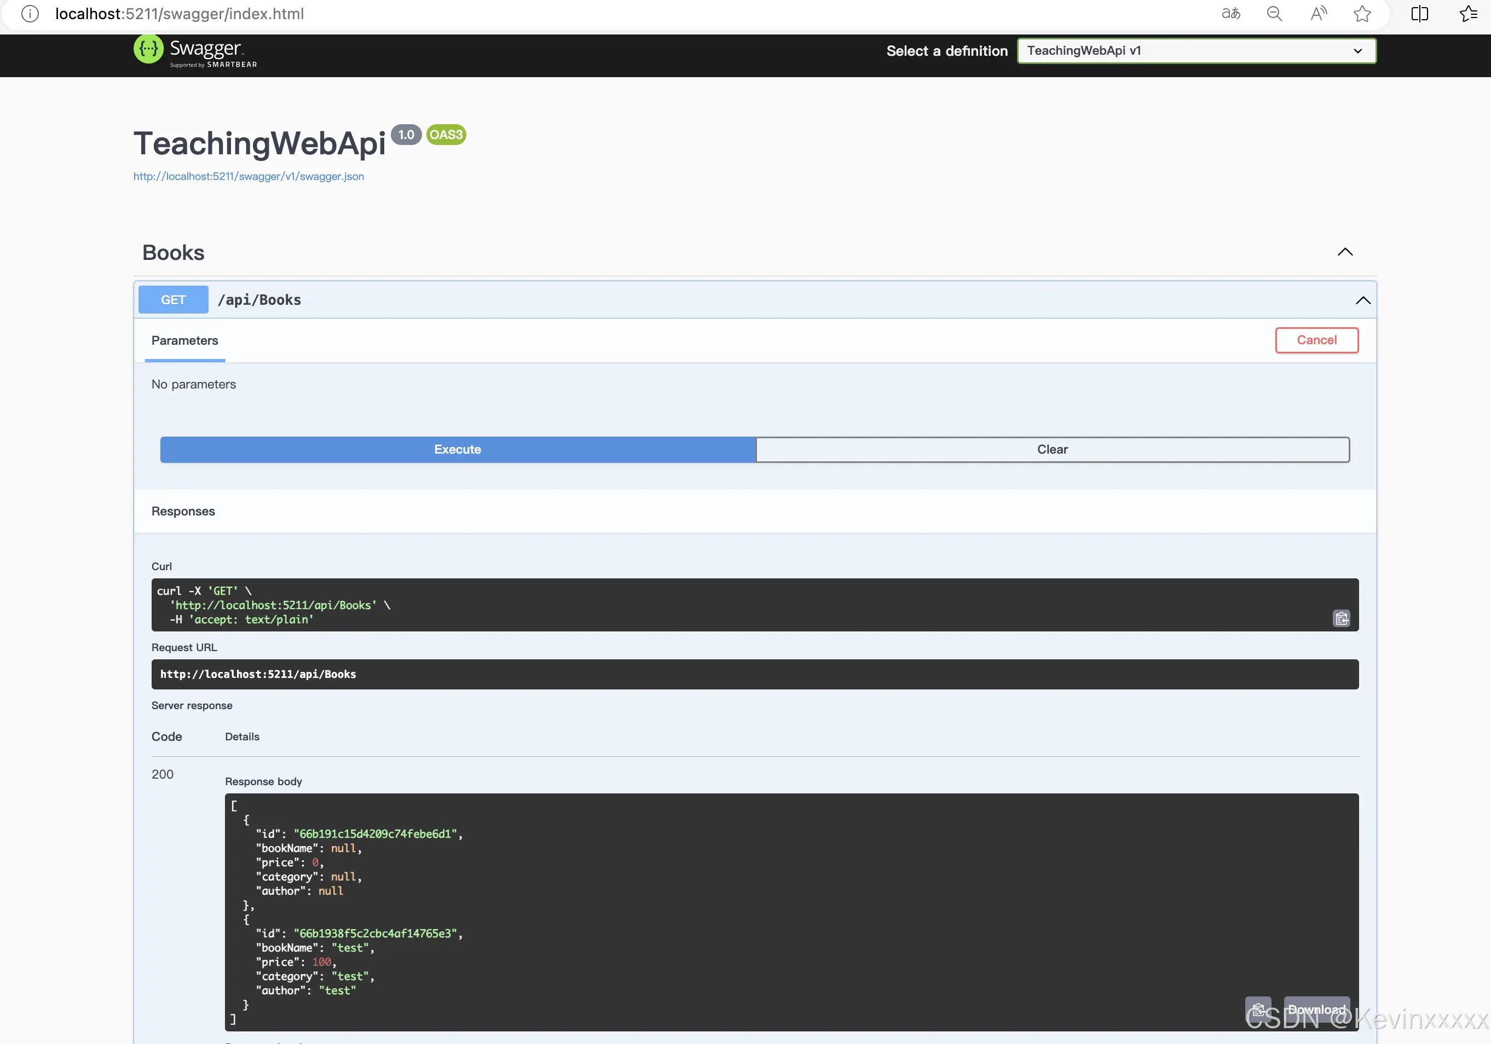Click the price value 100
This screenshot has width=1491, height=1044.
(x=321, y=961)
